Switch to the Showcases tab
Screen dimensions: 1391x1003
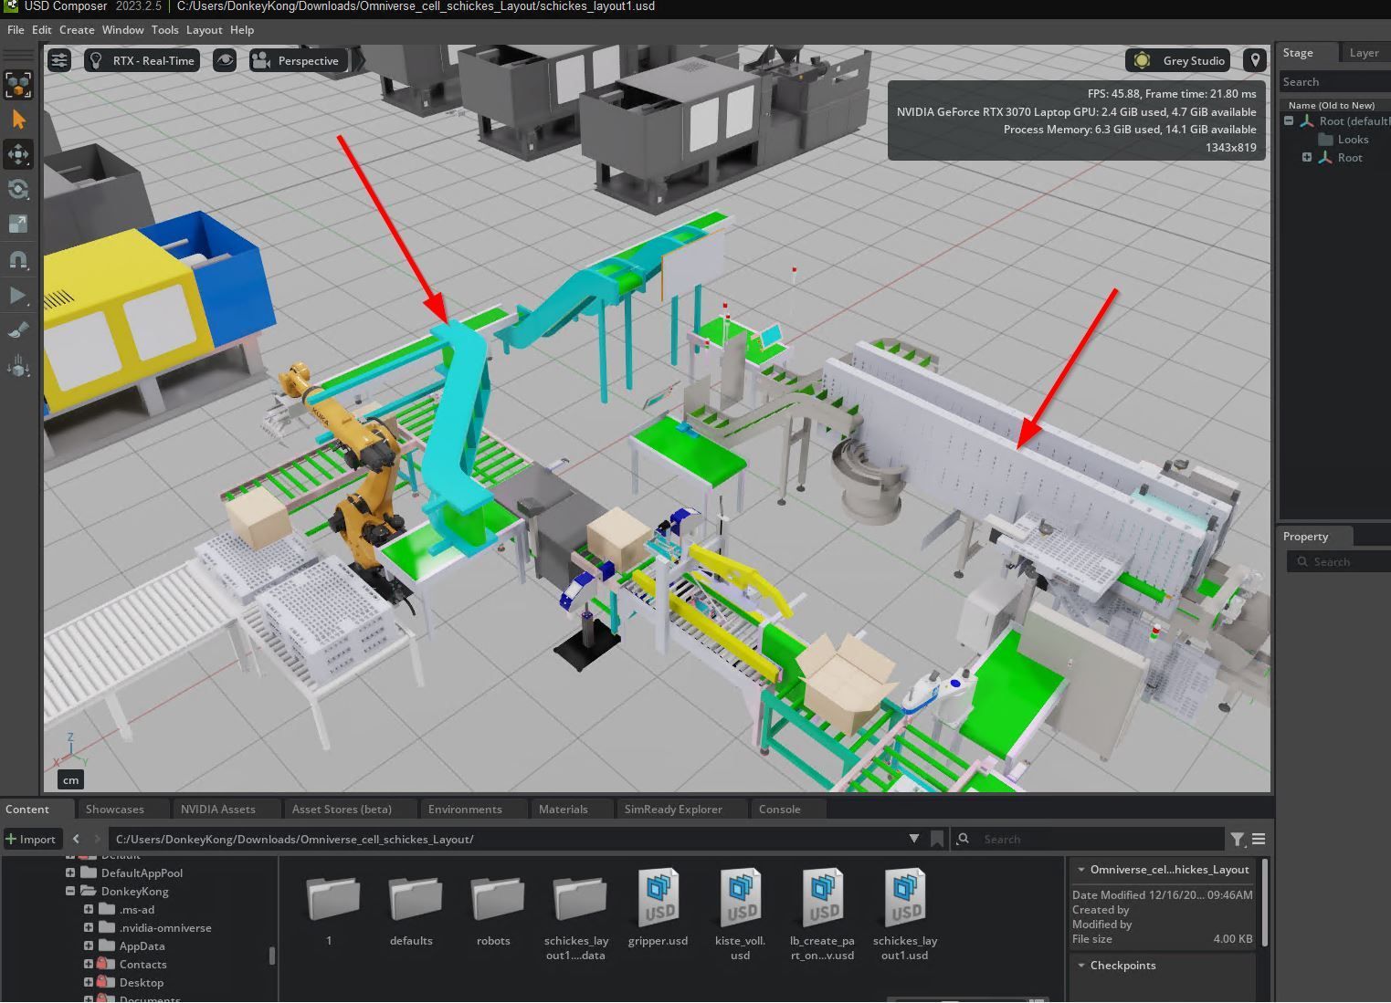coord(123,810)
